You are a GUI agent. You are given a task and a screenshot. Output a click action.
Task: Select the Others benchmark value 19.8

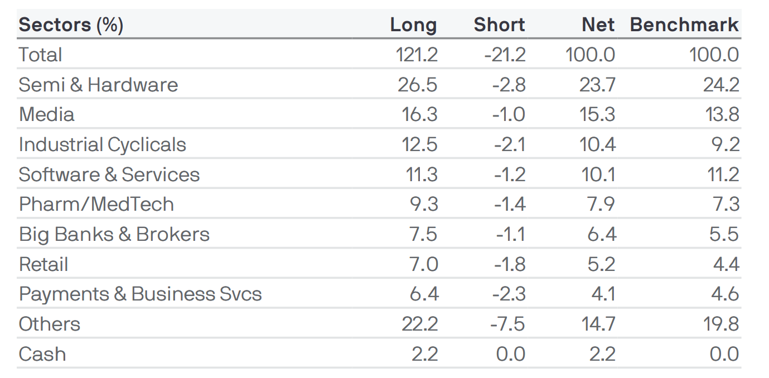tap(722, 324)
